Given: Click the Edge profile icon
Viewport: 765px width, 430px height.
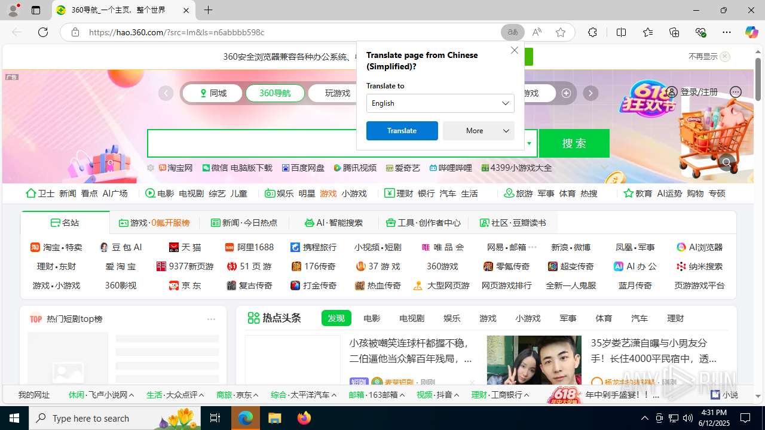Looking at the screenshot, I should tap(13, 10).
